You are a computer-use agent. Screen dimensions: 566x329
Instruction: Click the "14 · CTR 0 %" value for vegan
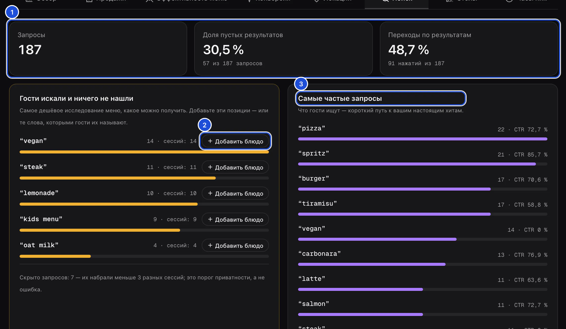point(528,230)
